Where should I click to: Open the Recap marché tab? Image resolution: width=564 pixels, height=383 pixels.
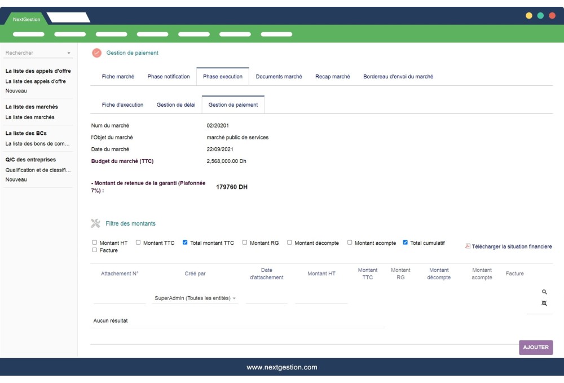click(332, 77)
